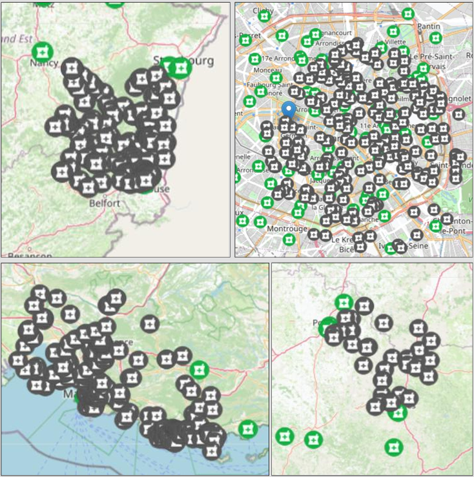Open the green marker beside Clichy label
The width and height of the screenshot is (474, 477).
263,16
